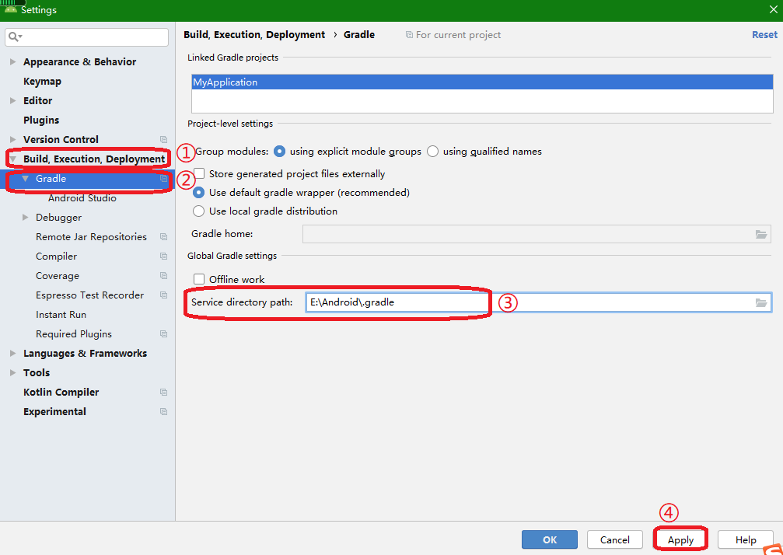Expand the Editor section arrow
Screen dimensions: 783x555
pyautogui.click(x=12, y=101)
